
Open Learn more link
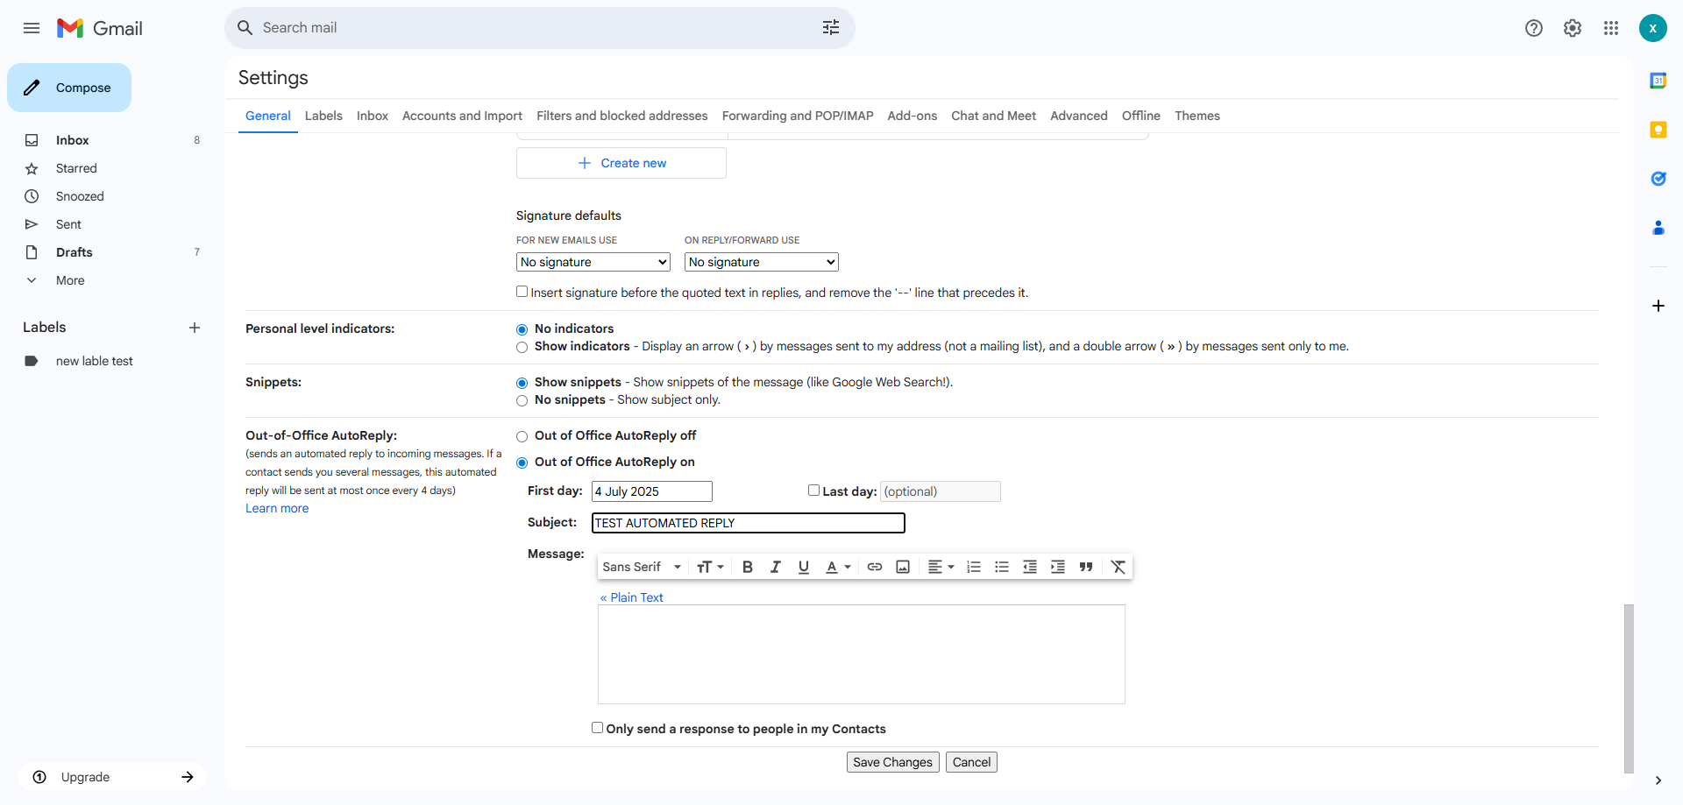click(277, 508)
